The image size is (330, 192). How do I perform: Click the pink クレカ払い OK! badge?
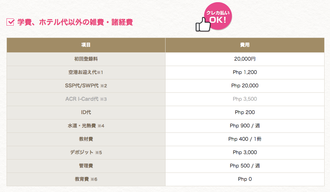pos(218,16)
